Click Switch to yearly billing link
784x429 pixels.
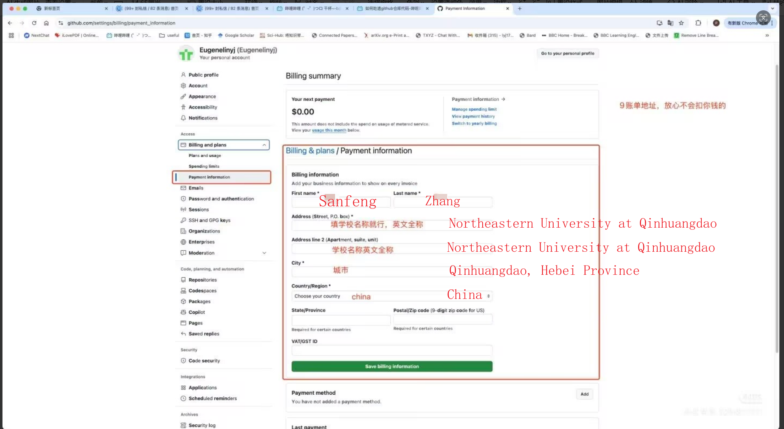click(x=474, y=123)
